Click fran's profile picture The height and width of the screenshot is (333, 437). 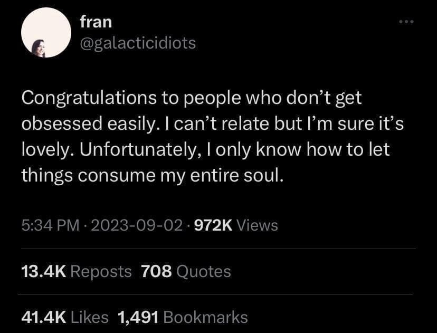click(46, 32)
